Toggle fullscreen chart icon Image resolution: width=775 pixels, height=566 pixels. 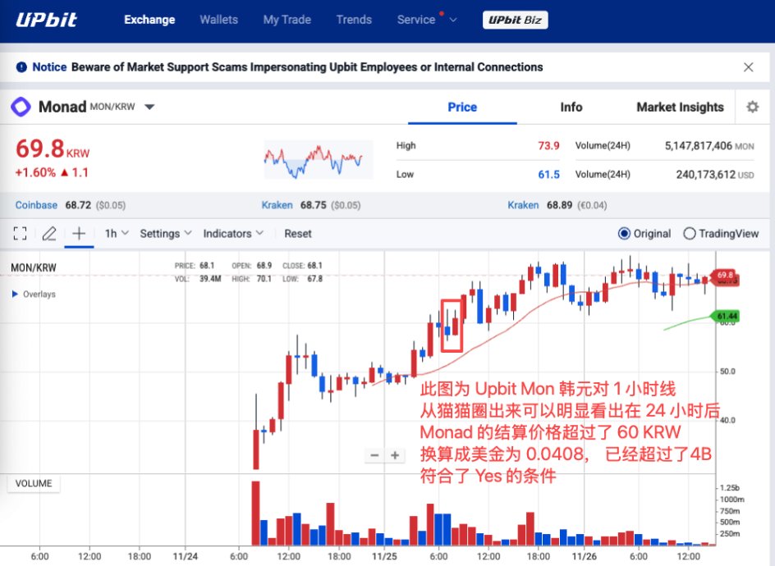[21, 234]
